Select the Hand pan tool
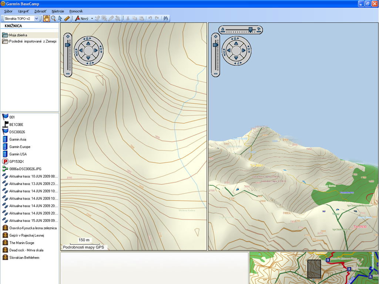 46,18
